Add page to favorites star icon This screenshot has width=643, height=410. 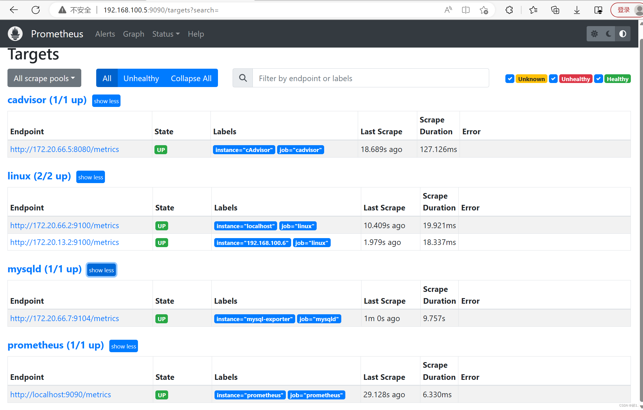pyautogui.click(x=484, y=10)
